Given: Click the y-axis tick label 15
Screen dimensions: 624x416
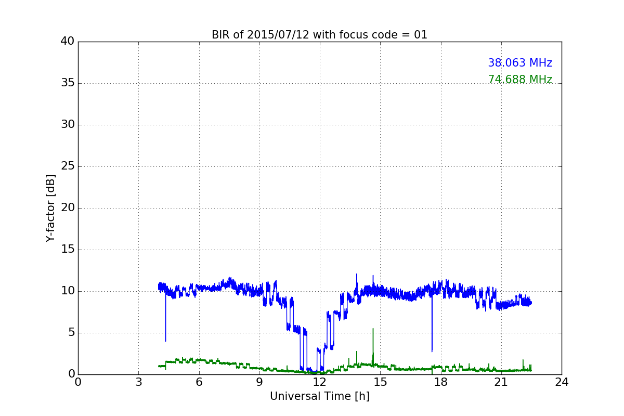Looking at the screenshot, I should (x=67, y=250).
